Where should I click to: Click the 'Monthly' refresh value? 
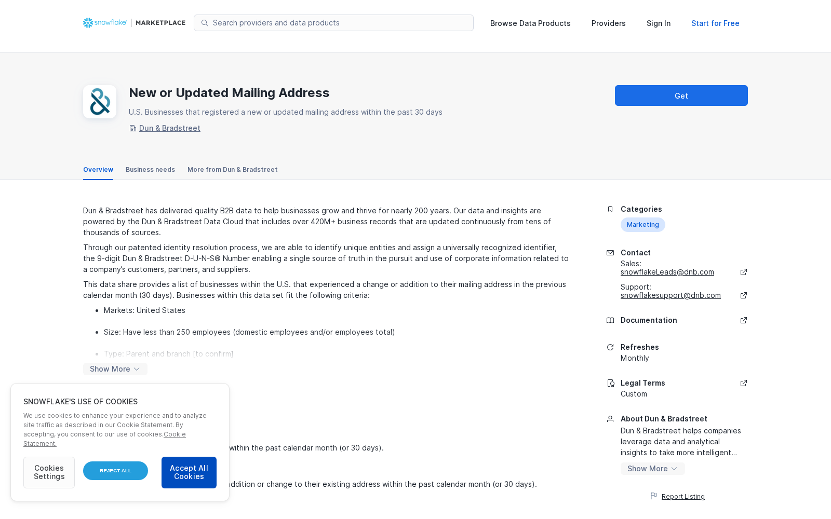coord(635,358)
